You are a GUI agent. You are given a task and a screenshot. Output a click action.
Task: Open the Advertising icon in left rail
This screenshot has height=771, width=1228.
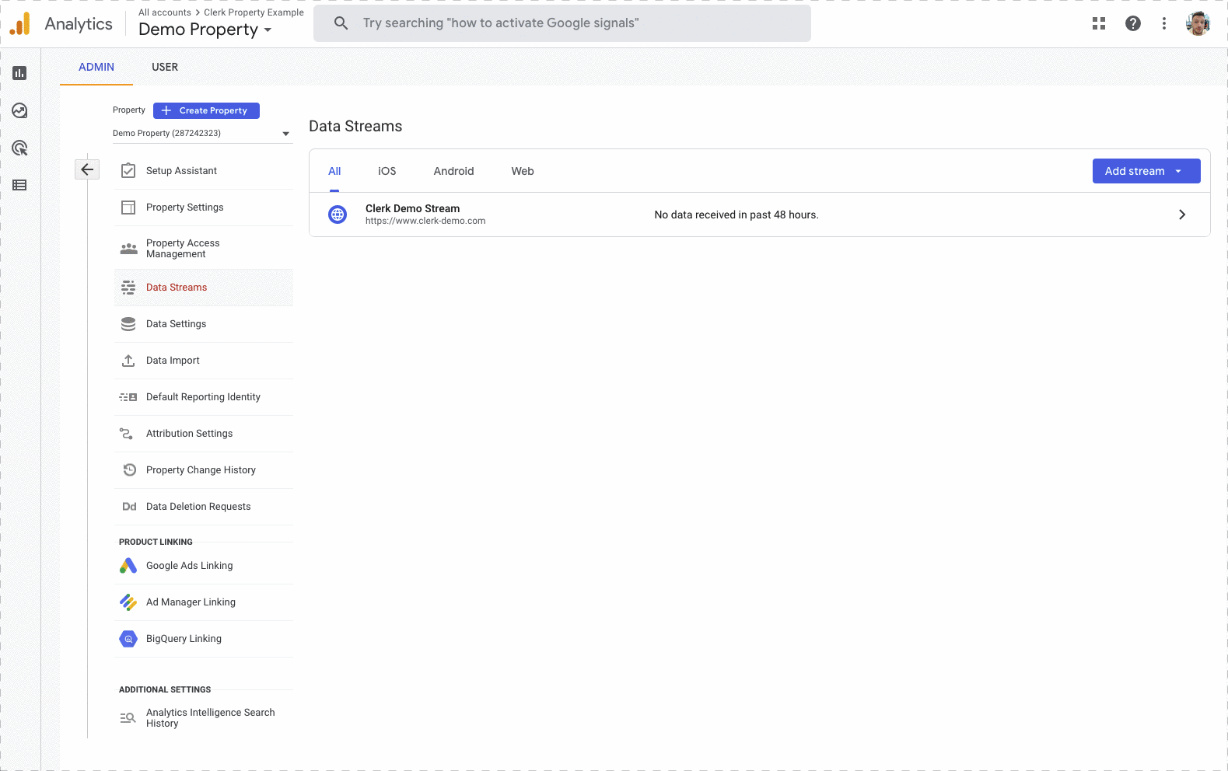coord(19,148)
